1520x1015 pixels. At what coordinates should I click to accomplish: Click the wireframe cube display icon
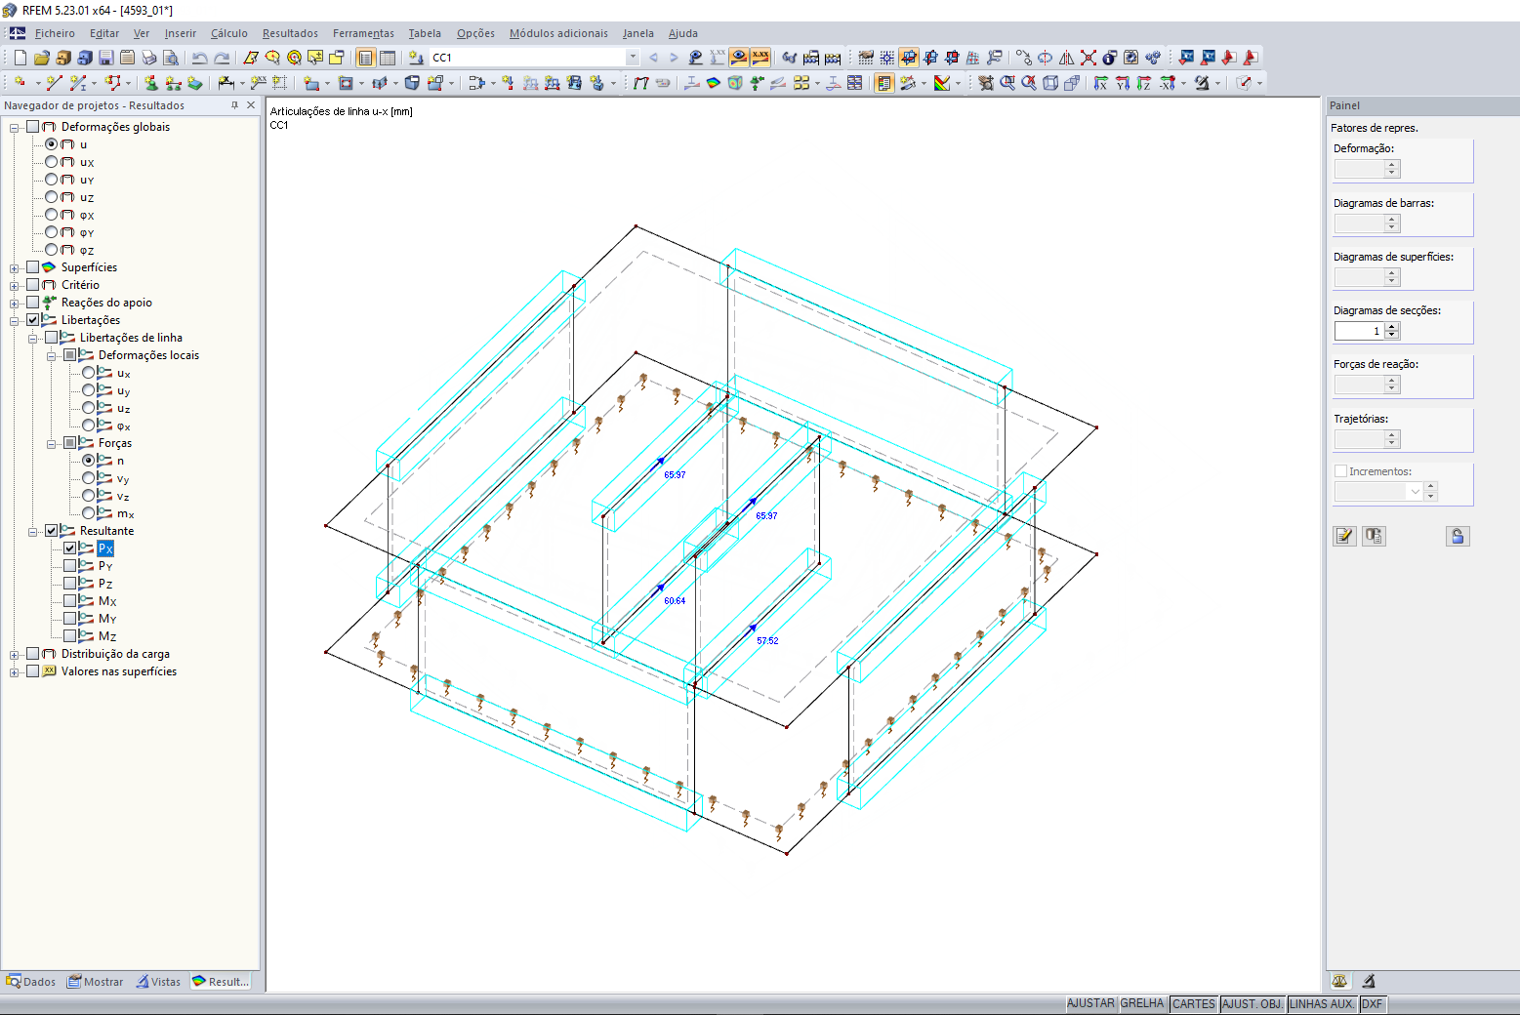1050,83
